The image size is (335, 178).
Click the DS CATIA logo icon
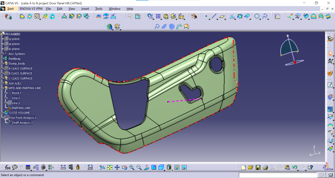click(328, 167)
